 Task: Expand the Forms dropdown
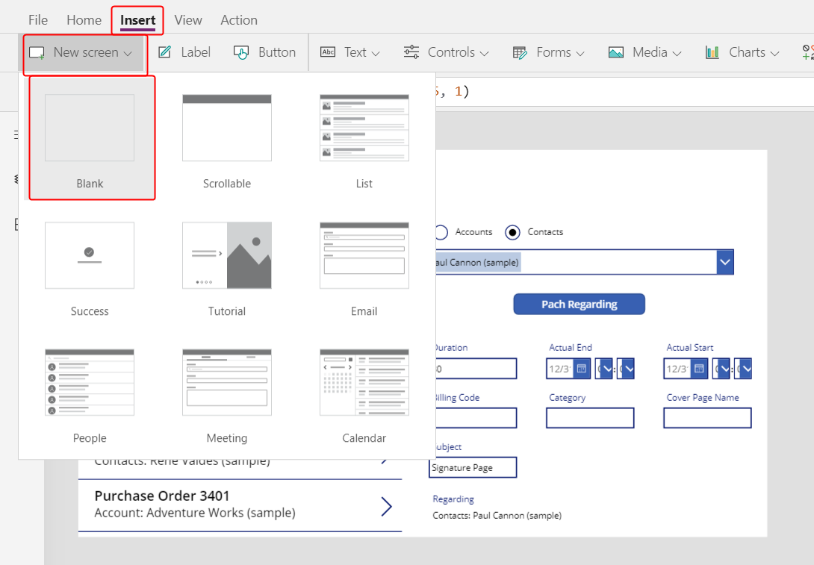click(549, 52)
